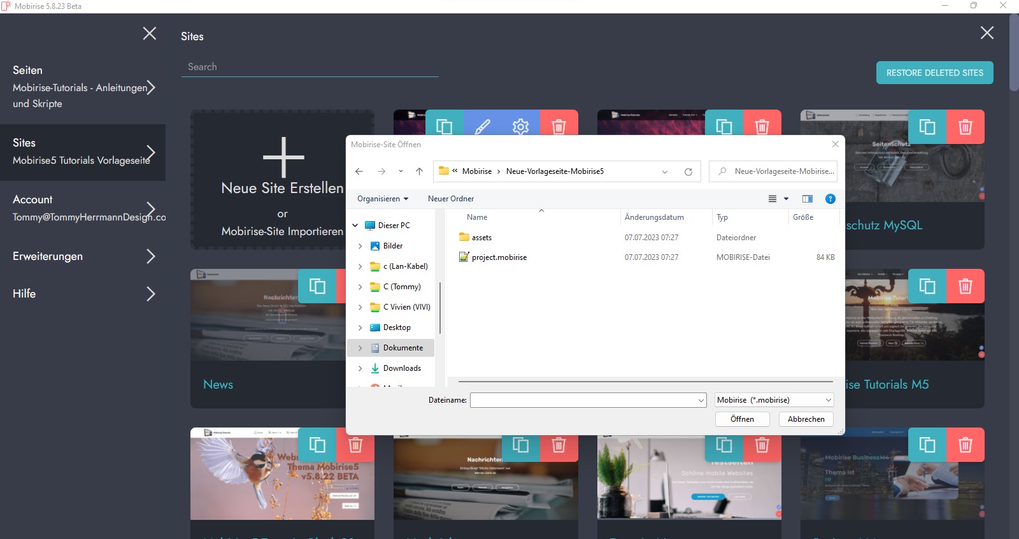Delete the Mobirise Tutorials M5 site

click(x=966, y=286)
